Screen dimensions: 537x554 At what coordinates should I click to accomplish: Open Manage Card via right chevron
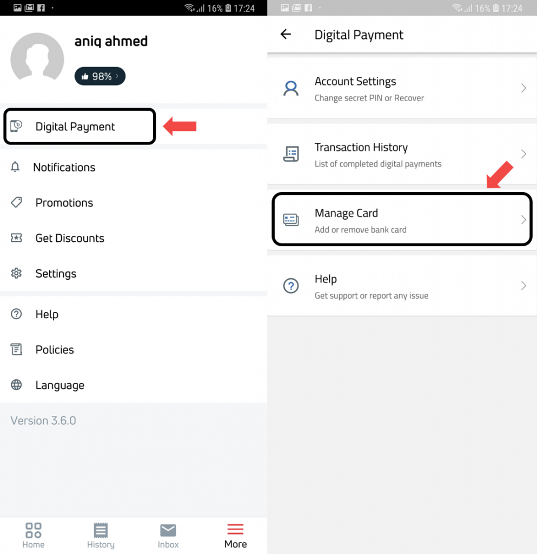click(x=523, y=220)
